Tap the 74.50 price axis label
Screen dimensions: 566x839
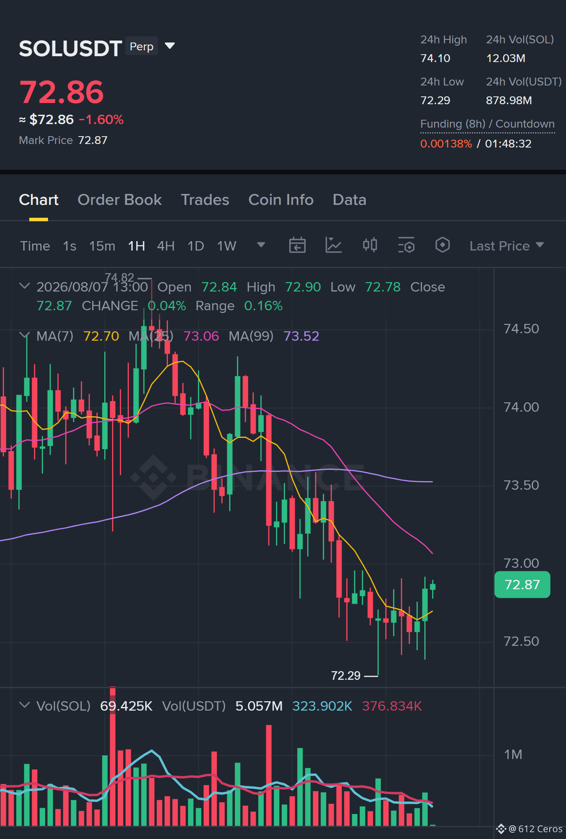[521, 329]
